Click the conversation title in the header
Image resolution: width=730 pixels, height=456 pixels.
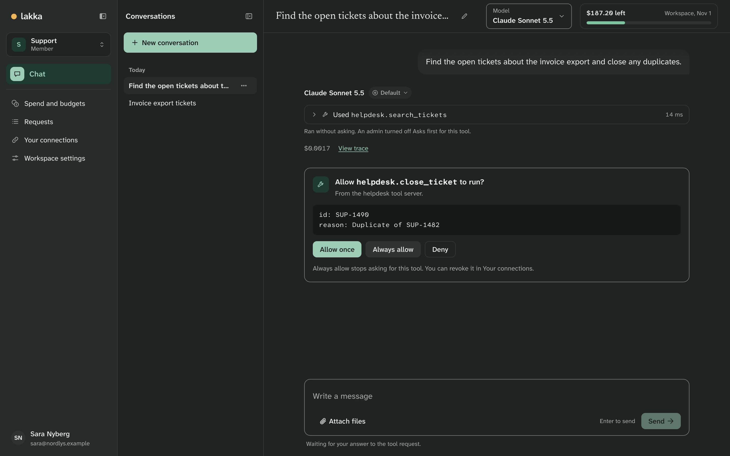[362, 16]
